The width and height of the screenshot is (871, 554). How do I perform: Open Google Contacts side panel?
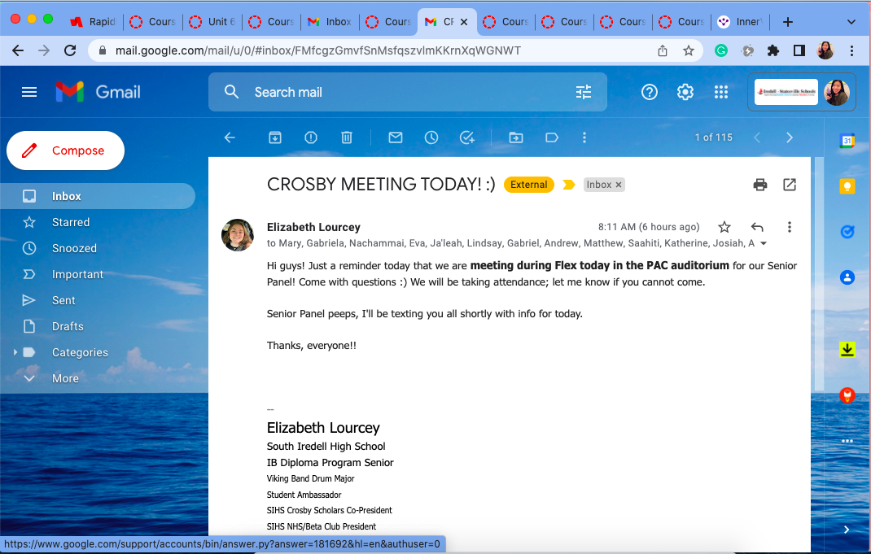click(847, 277)
